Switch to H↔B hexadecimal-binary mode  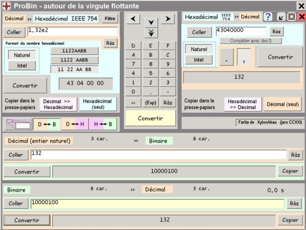tap(103, 124)
